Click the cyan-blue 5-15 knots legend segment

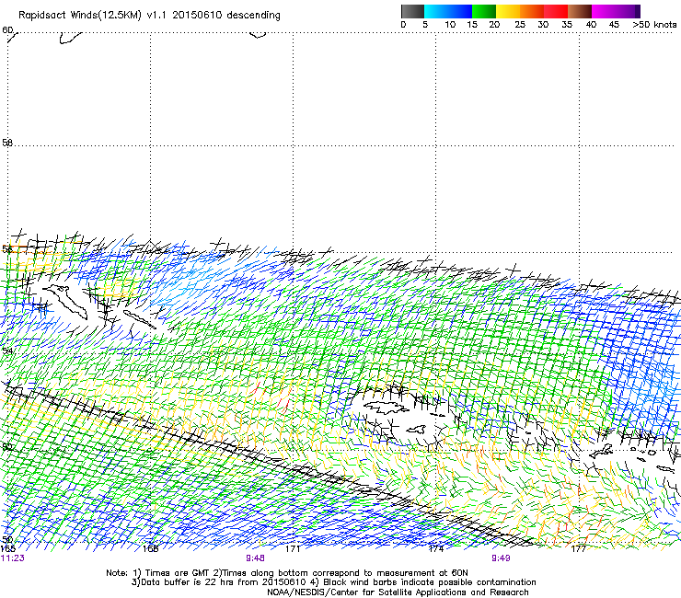click(448, 11)
